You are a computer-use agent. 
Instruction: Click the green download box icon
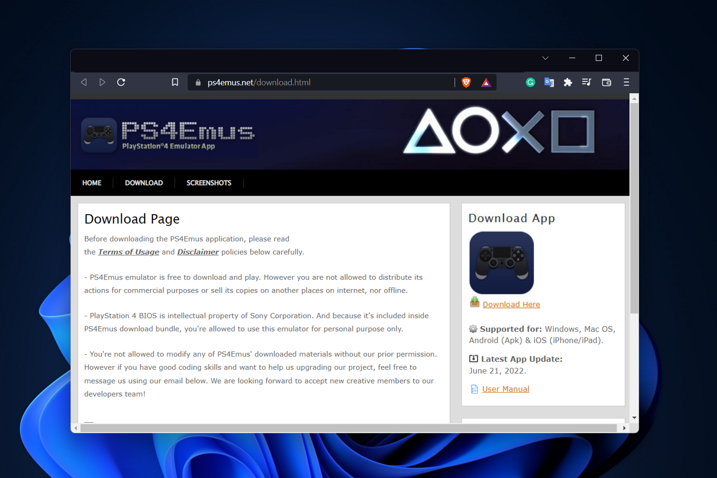(475, 302)
